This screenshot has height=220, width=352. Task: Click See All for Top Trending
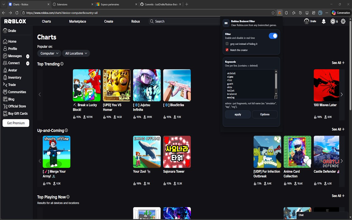pyautogui.click(x=338, y=63)
